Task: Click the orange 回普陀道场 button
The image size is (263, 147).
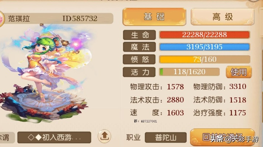Action: [x=223, y=137]
